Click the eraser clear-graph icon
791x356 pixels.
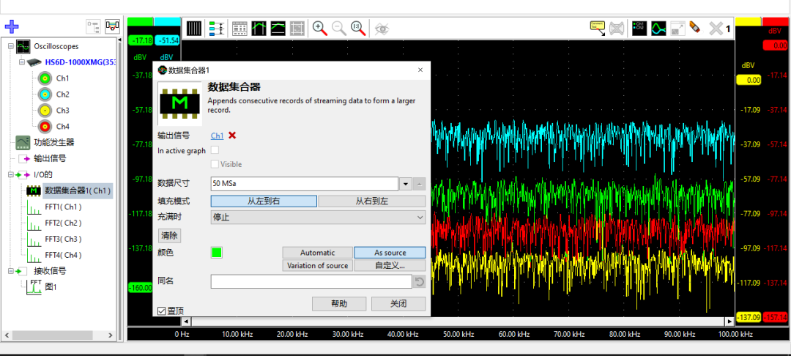point(694,28)
